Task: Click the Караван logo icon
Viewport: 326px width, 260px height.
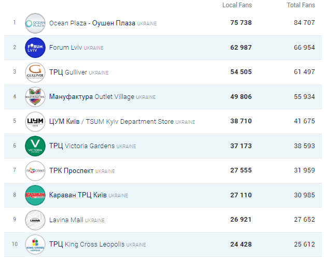Action: pos(35,195)
